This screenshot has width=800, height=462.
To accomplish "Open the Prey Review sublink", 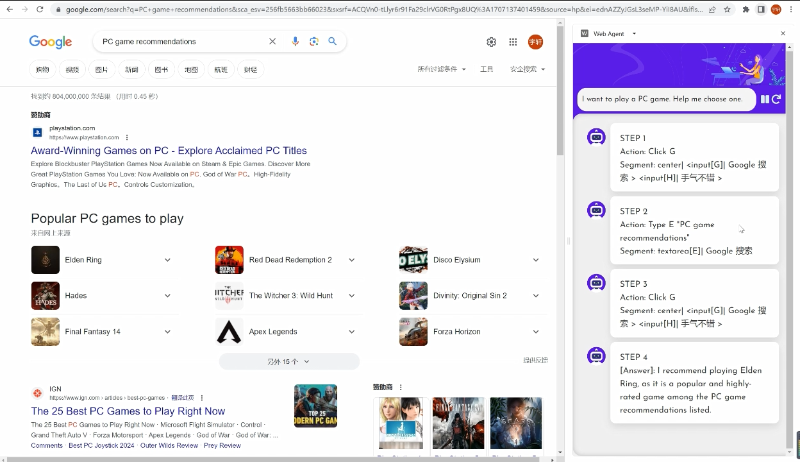I will [222, 445].
